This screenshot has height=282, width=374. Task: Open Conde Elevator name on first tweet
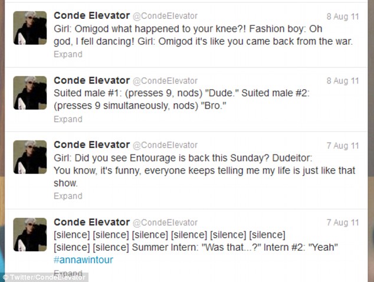[91, 15]
